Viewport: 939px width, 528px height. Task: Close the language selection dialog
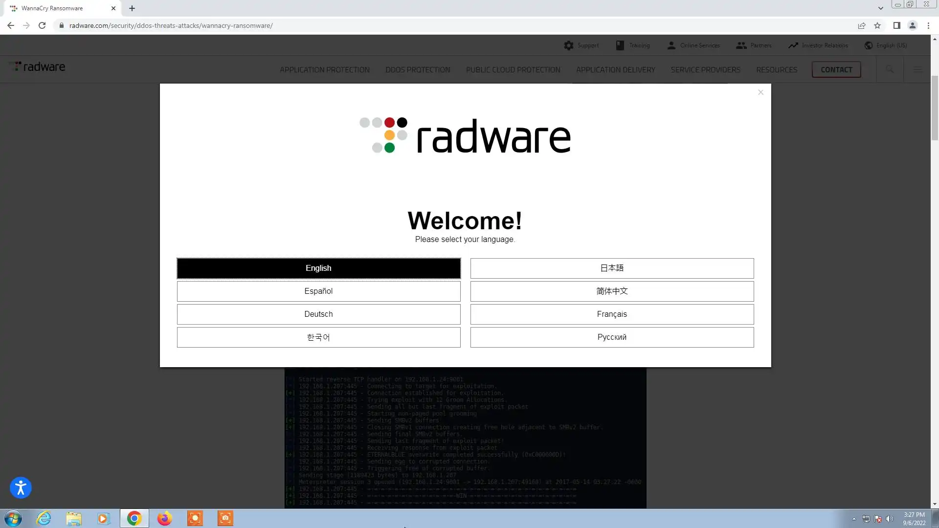pos(760,92)
